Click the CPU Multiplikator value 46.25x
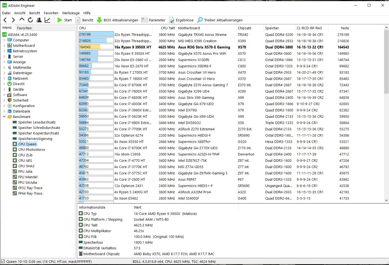The width and height of the screenshot is (389, 265). click(139, 231)
